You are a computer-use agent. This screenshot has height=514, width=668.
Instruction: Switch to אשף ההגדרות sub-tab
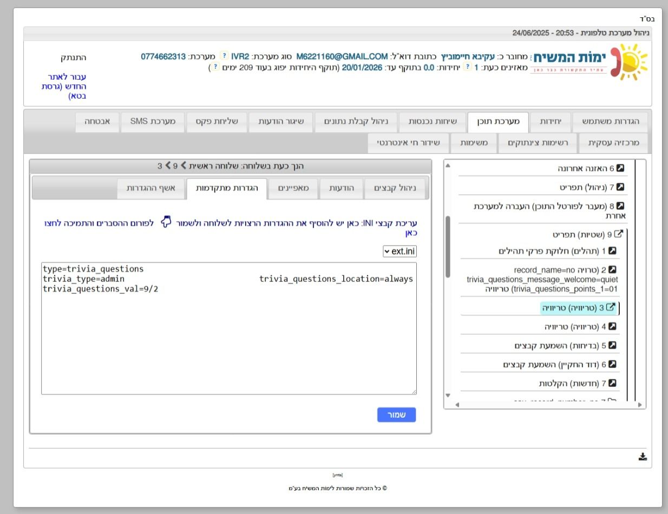click(151, 188)
